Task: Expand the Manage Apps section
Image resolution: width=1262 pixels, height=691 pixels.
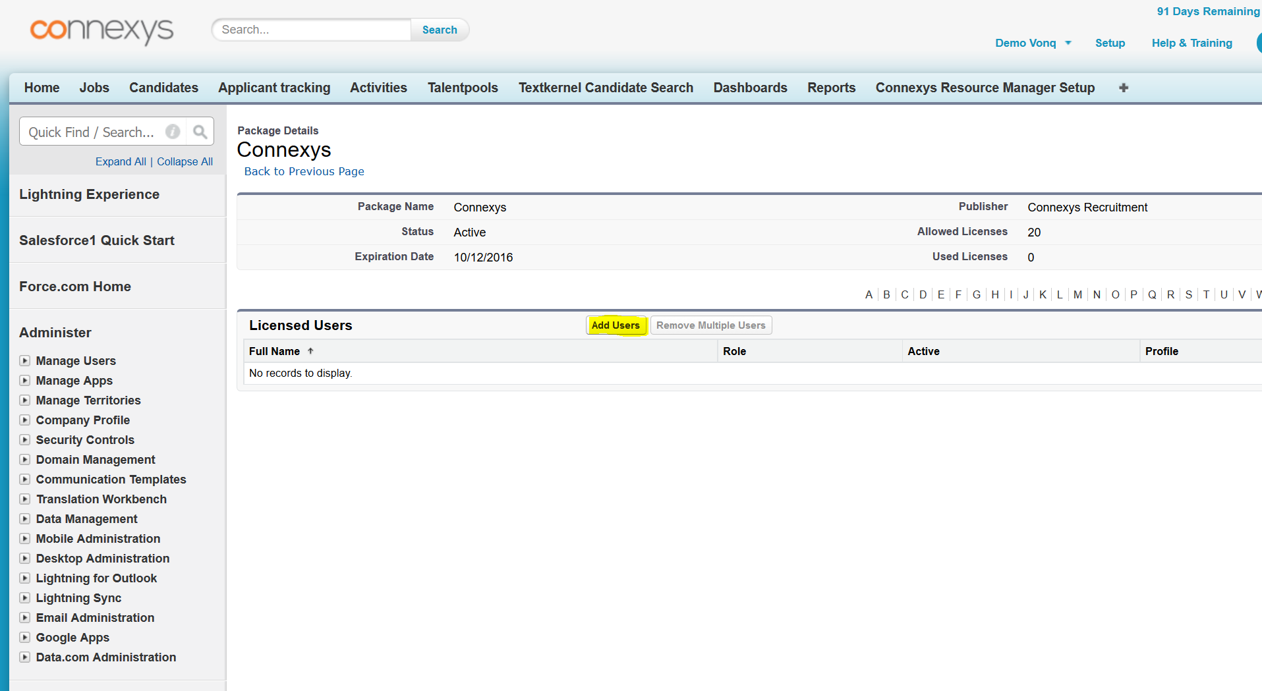Action: [25, 380]
